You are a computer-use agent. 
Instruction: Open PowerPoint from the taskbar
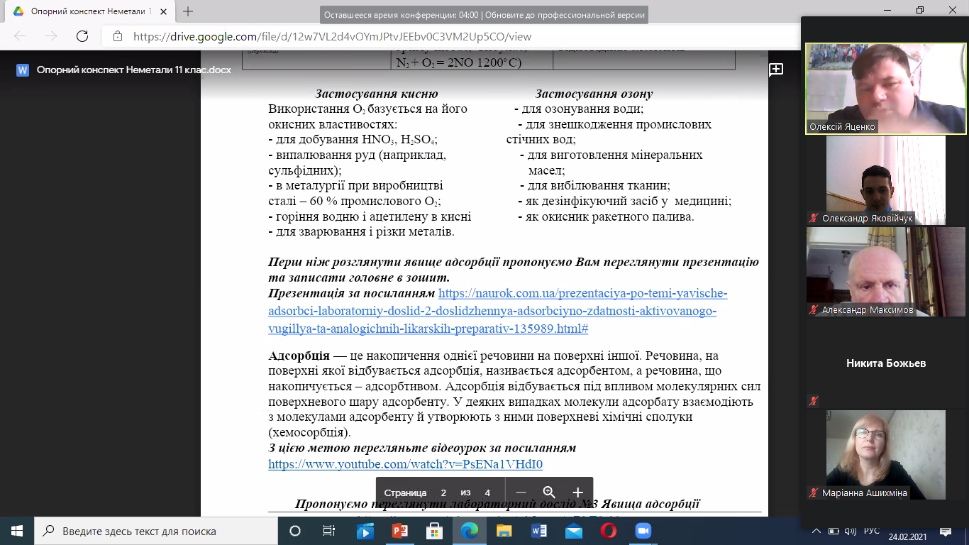pyautogui.click(x=399, y=531)
